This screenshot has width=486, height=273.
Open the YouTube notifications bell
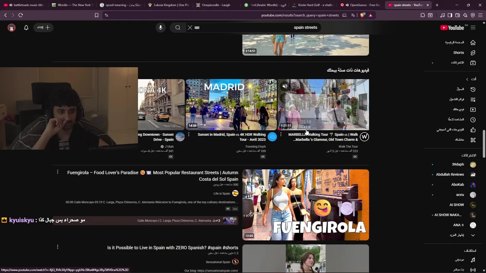point(26,27)
